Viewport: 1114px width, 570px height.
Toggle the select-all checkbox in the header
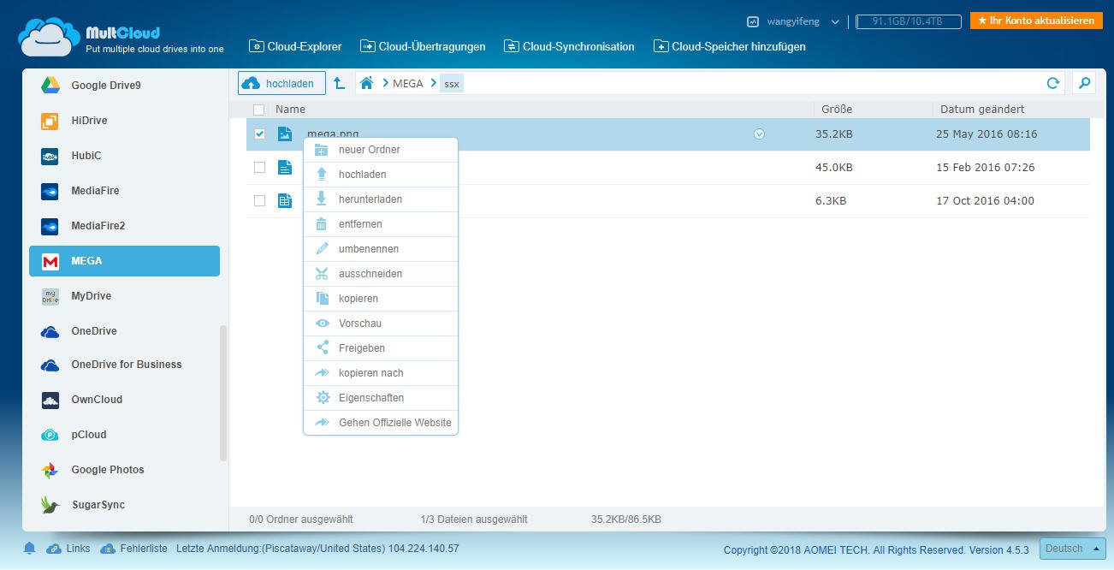point(259,110)
